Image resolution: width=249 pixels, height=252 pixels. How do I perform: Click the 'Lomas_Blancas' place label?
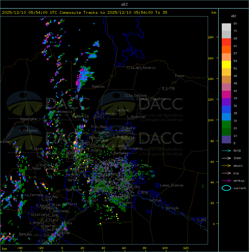pyautogui.click(x=172, y=185)
